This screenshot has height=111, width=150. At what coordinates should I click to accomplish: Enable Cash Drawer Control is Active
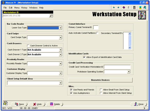(x=28, y=46)
